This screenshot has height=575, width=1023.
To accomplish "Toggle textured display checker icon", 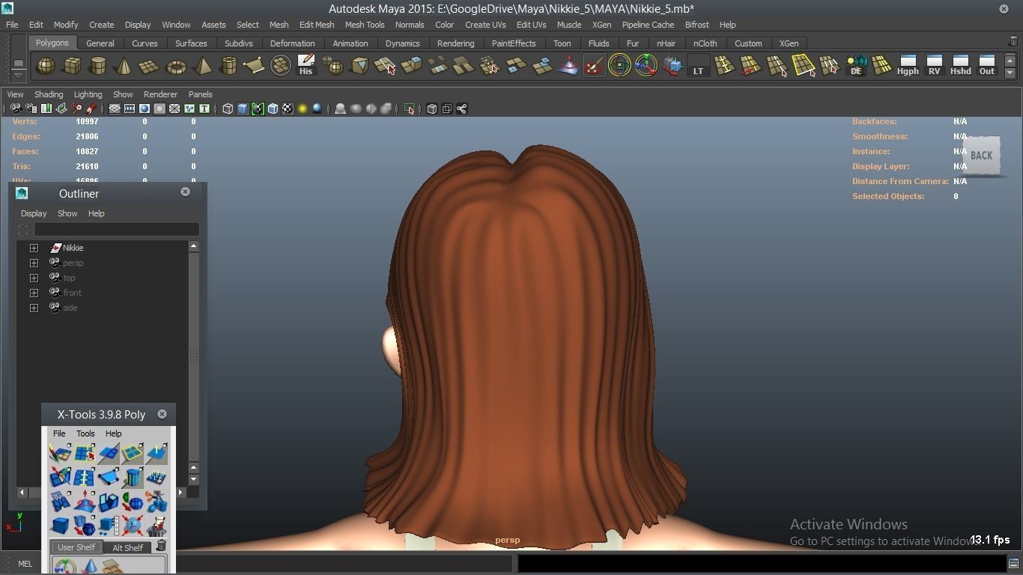I will tap(288, 109).
